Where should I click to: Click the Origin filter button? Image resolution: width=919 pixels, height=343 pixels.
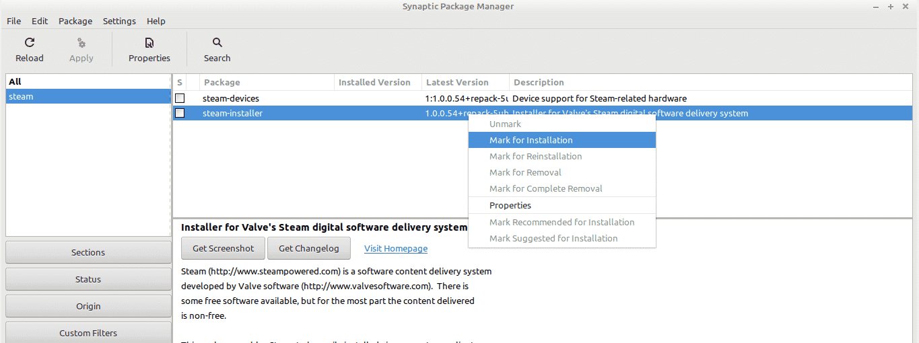click(88, 306)
